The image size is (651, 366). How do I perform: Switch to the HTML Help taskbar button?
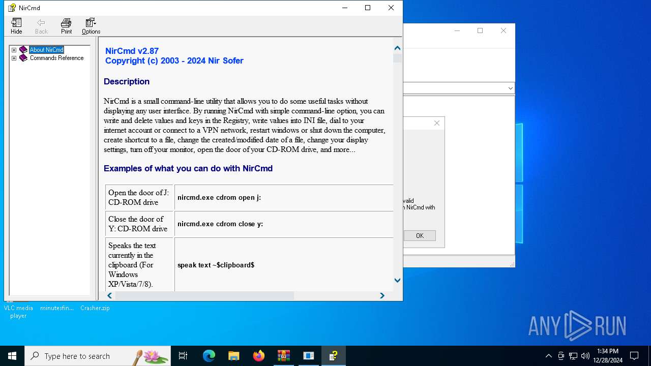(334, 356)
